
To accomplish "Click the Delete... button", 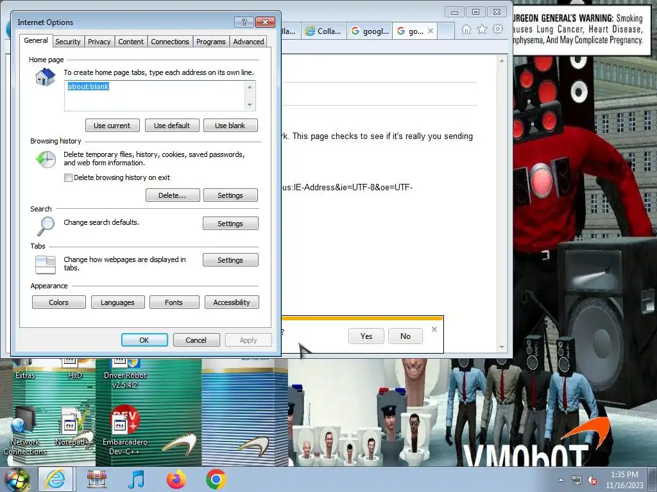I will [x=172, y=195].
